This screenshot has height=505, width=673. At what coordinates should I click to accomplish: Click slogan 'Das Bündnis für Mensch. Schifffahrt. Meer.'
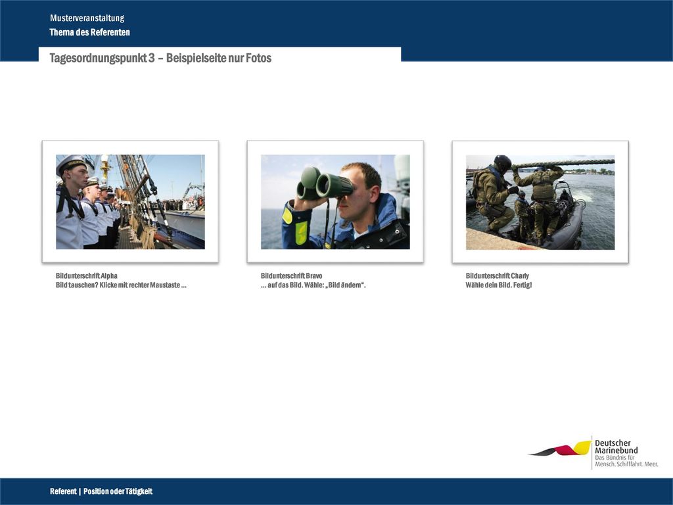point(626,461)
